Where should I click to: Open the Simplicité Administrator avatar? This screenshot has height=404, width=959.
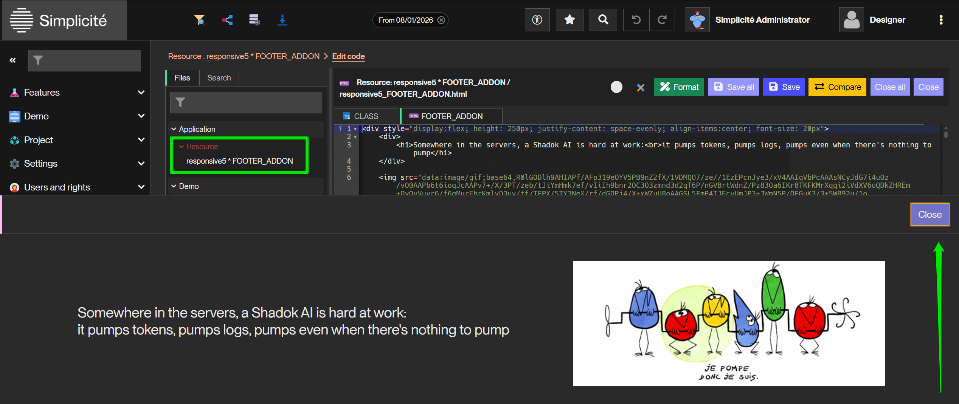697,20
